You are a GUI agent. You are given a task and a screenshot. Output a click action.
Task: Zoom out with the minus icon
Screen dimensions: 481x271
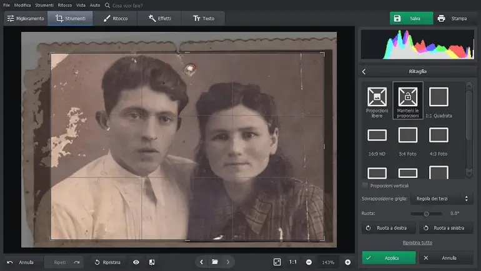click(309, 262)
